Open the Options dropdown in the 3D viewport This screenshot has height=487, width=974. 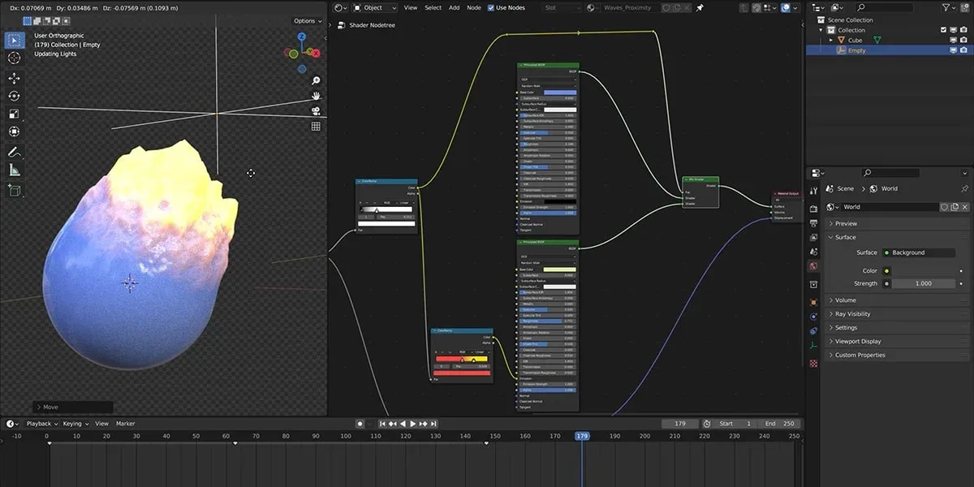(x=307, y=20)
